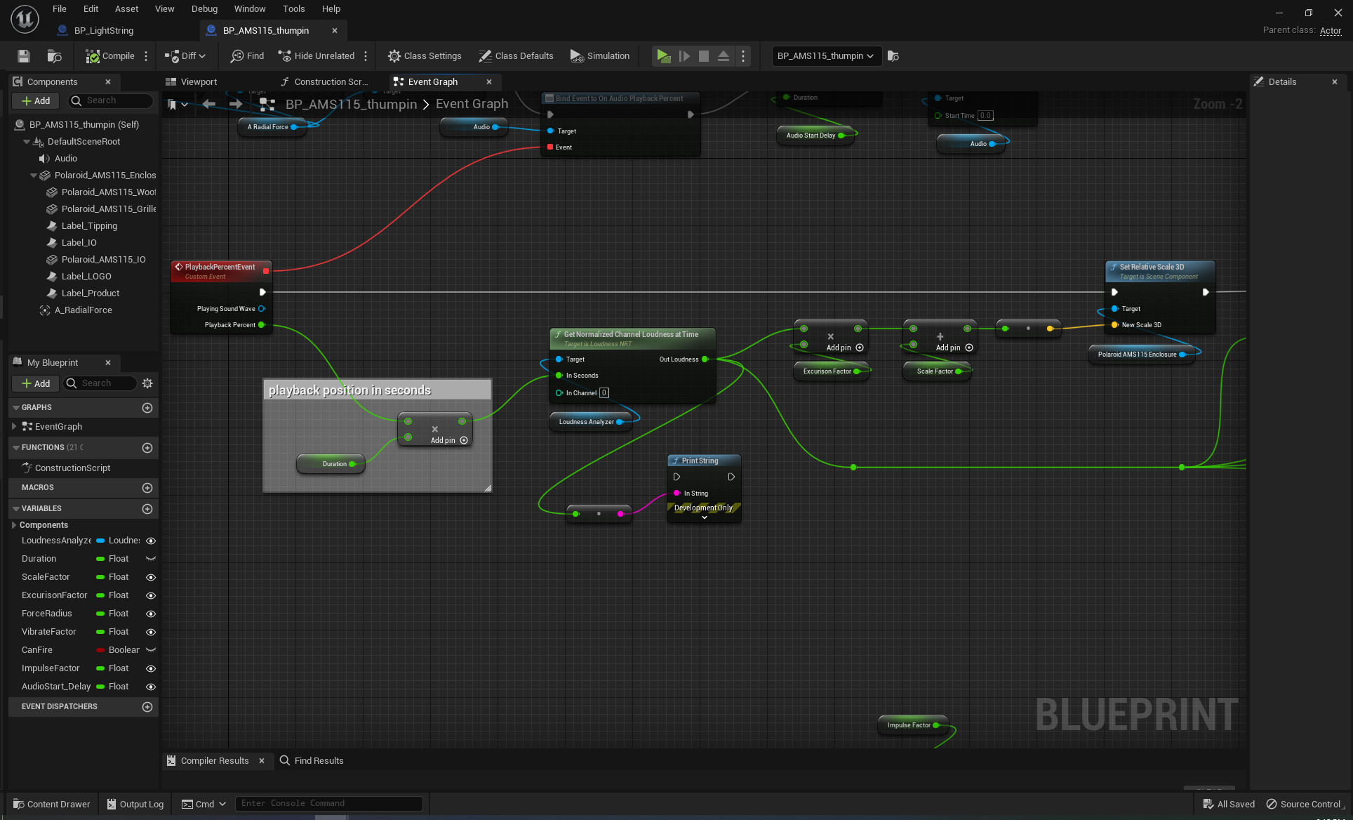Image resolution: width=1353 pixels, height=820 pixels.
Task: Click the select debug object icon
Action: click(893, 56)
